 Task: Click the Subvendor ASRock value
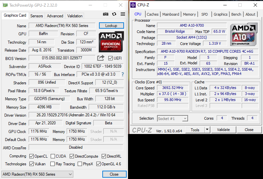tap(45, 66)
